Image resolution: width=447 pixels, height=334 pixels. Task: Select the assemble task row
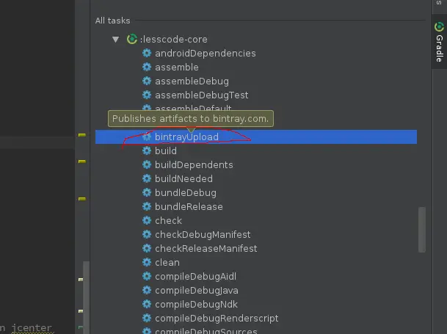[177, 68]
